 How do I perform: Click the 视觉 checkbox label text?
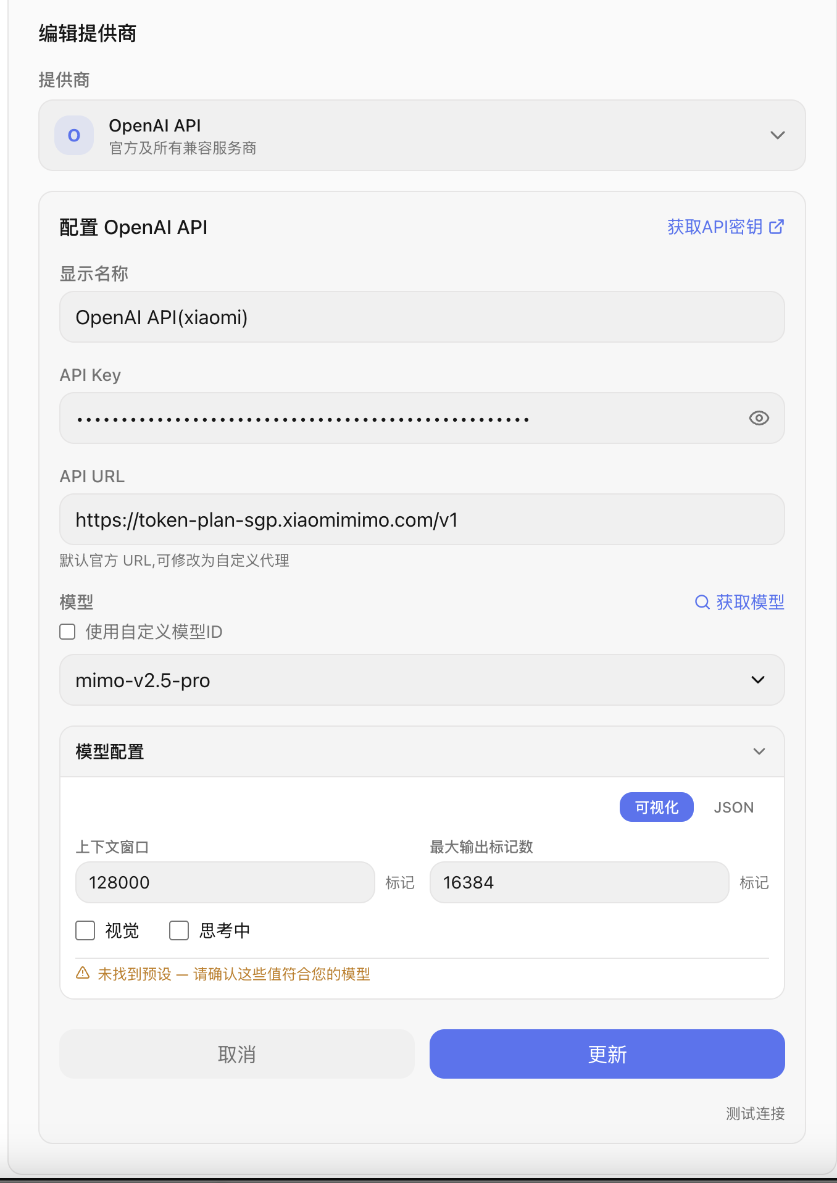122,930
